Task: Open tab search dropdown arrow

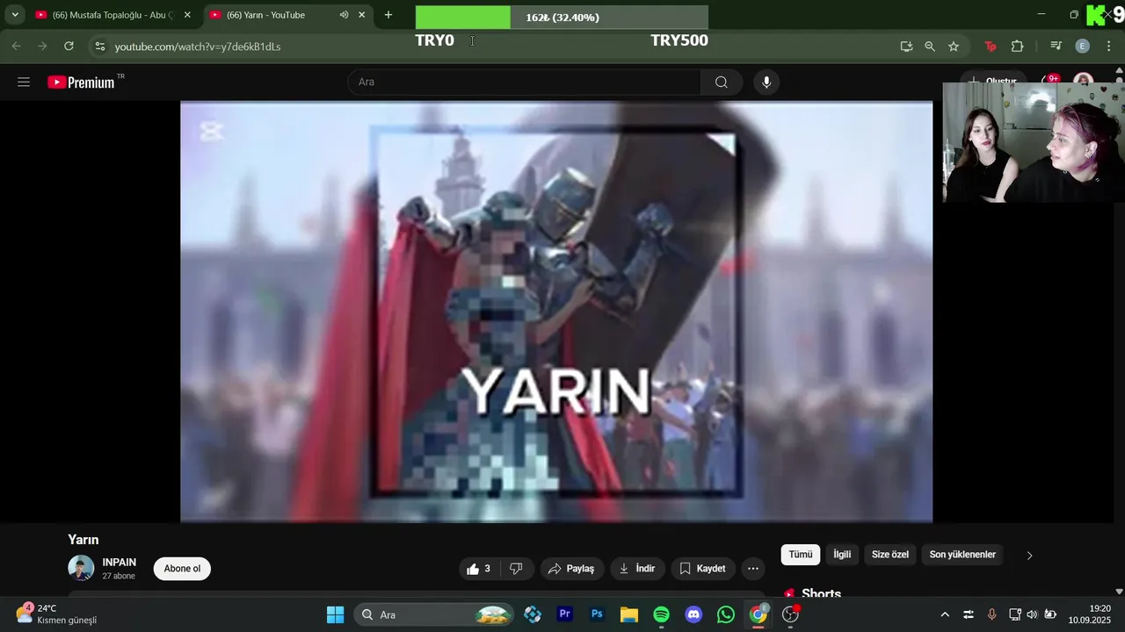Action: coord(15,15)
